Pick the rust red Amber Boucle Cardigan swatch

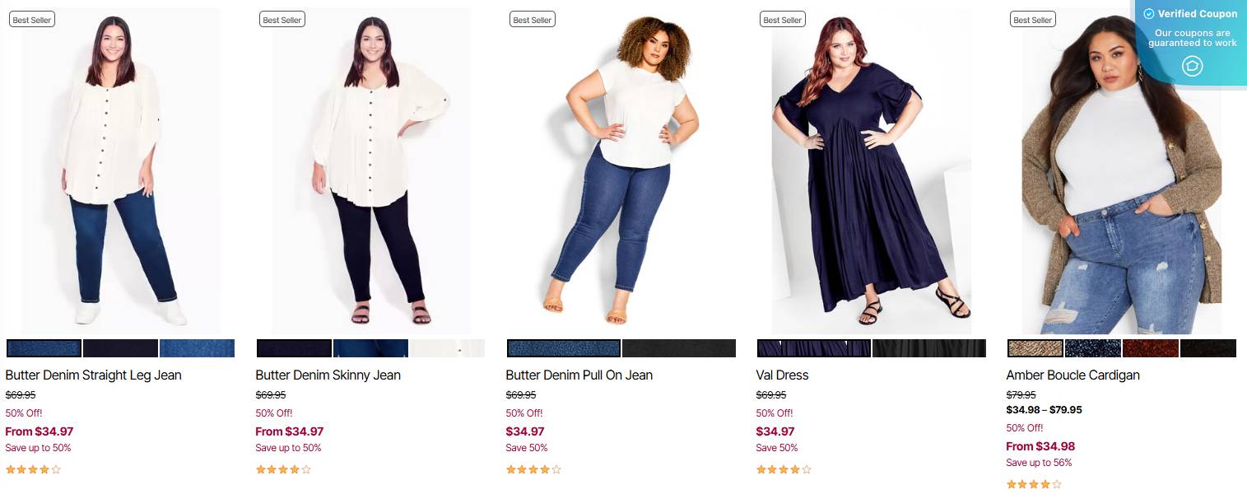click(x=1151, y=348)
